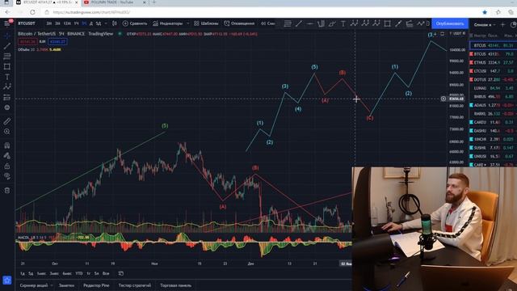Click the Сравнить compare button

(135, 23)
